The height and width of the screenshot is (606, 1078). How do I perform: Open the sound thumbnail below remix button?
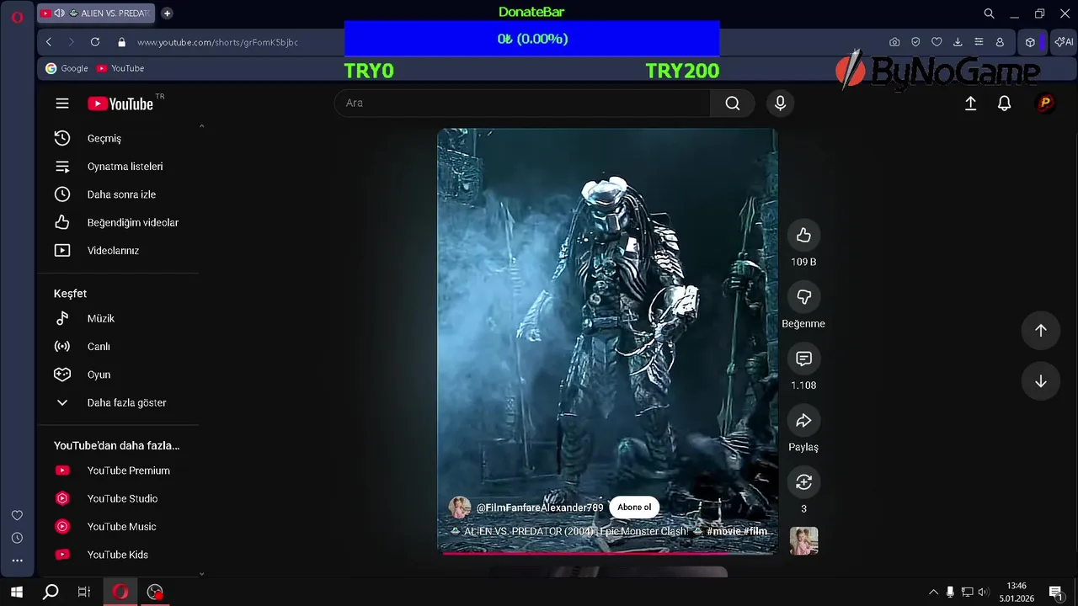[x=803, y=540]
